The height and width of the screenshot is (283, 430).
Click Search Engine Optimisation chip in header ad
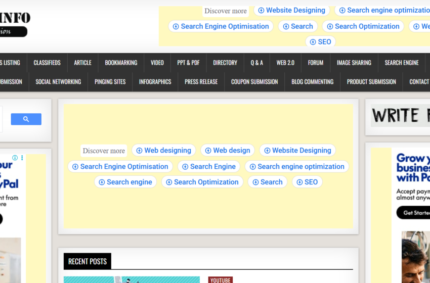[x=221, y=26]
